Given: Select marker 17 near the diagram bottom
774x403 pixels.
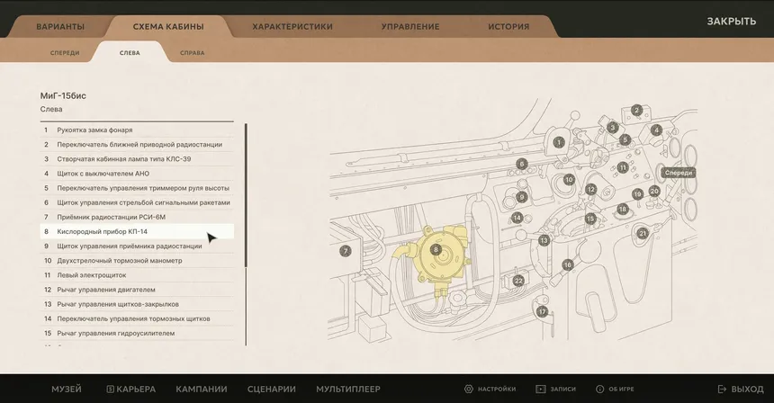Looking at the screenshot, I should tap(542, 311).
